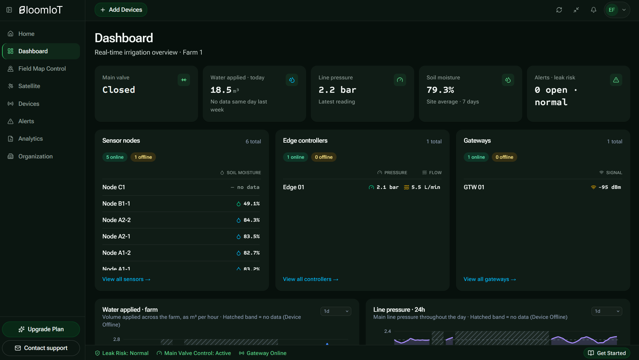639x360 pixels.
Task: Open Field Map Control page
Action: (x=41, y=69)
